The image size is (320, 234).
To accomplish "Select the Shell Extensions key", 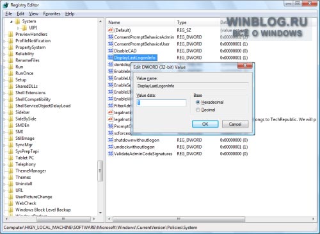I will (31, 93).
